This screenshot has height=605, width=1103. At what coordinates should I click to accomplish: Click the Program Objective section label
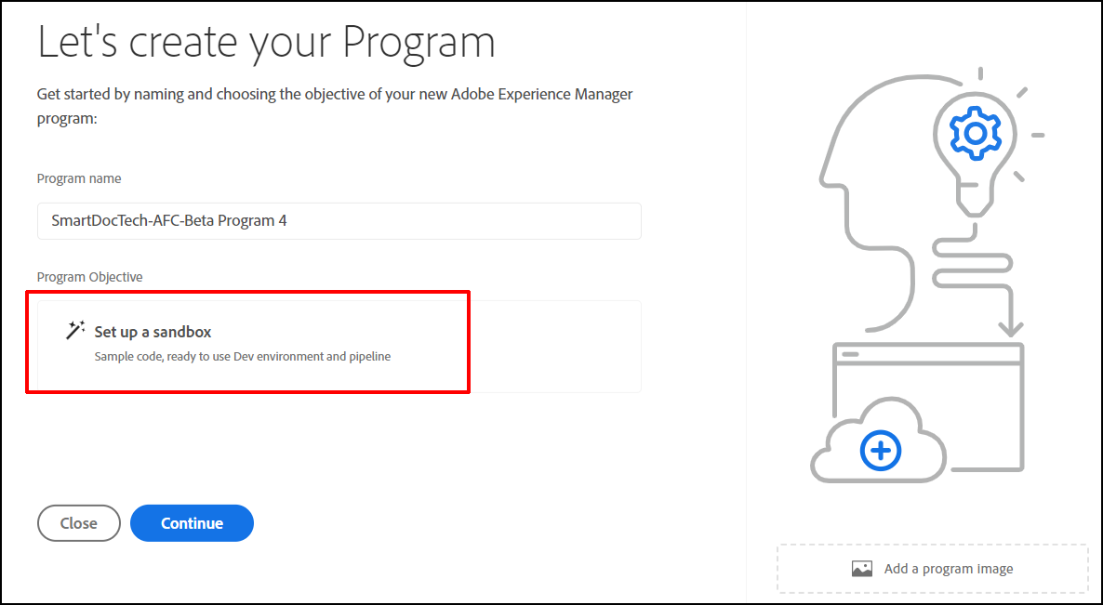(89, 276)
